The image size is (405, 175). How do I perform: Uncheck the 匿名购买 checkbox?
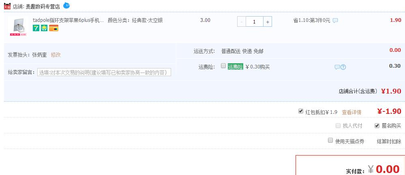pos(377,126)
